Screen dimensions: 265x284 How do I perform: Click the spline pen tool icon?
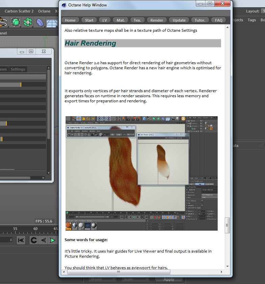coord(4,22)
